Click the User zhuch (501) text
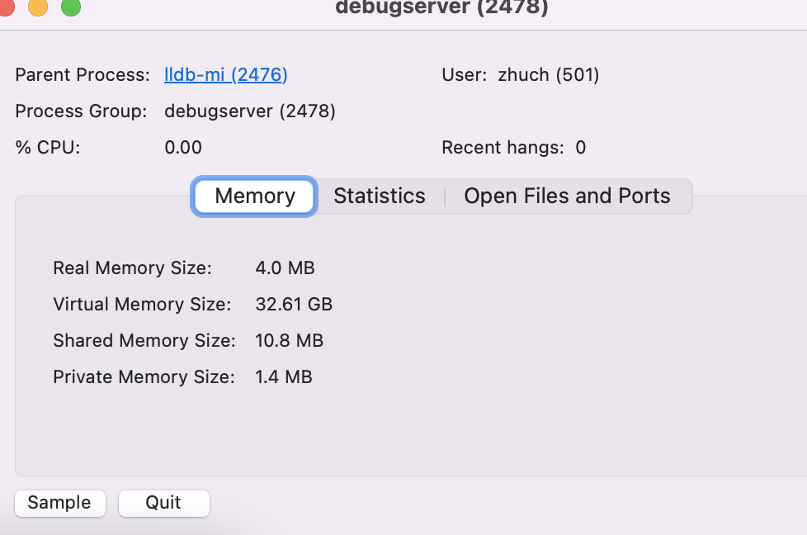The height and width of the screenshot is (535, 807). (519, 74)
